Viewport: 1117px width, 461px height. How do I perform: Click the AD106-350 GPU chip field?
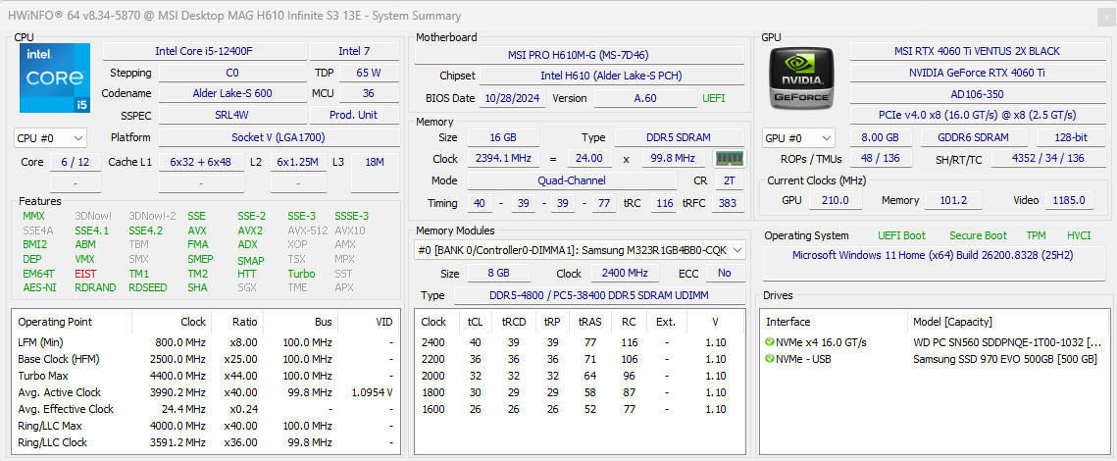click(977, 94)
